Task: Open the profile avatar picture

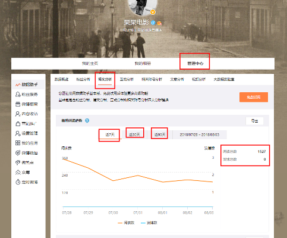Action: pos(143,7)
